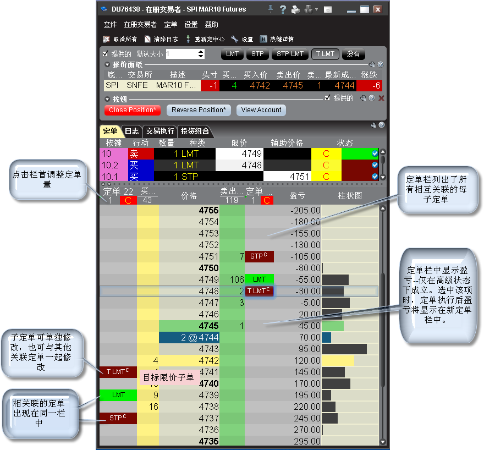Click the pin window icon in title bar
Screen dimensions: 484x450
pos(270,9)
